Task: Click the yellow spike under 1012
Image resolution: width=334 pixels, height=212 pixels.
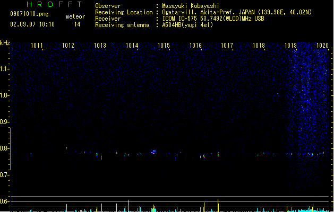Action: coord(67,208)
